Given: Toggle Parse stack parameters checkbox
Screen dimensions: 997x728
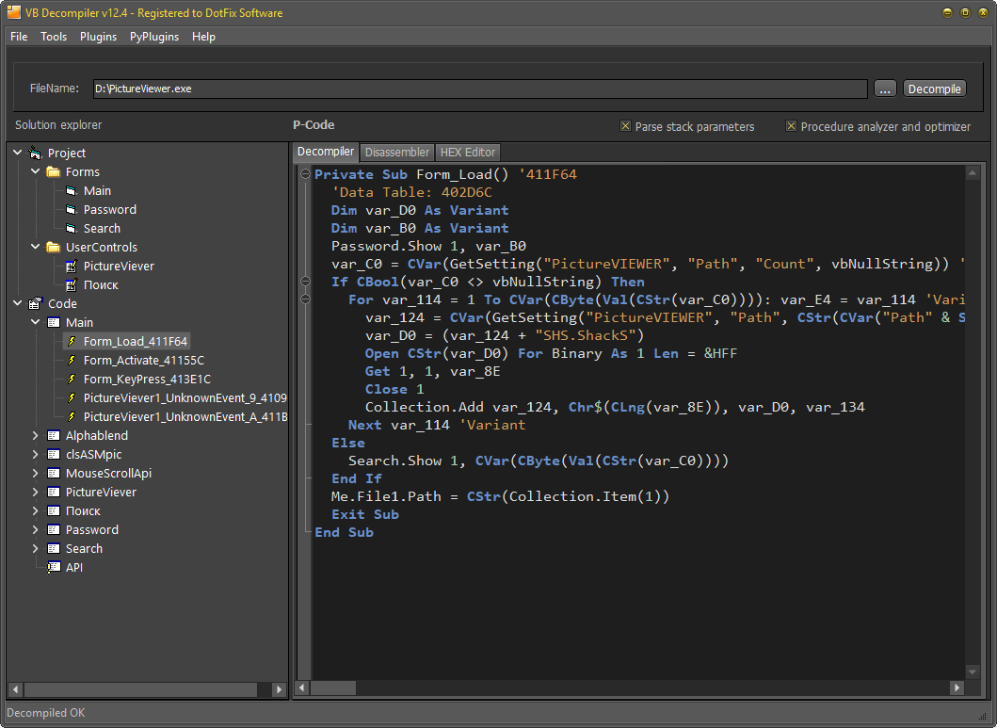Looking at the screenshot, I should pos(626,126).
